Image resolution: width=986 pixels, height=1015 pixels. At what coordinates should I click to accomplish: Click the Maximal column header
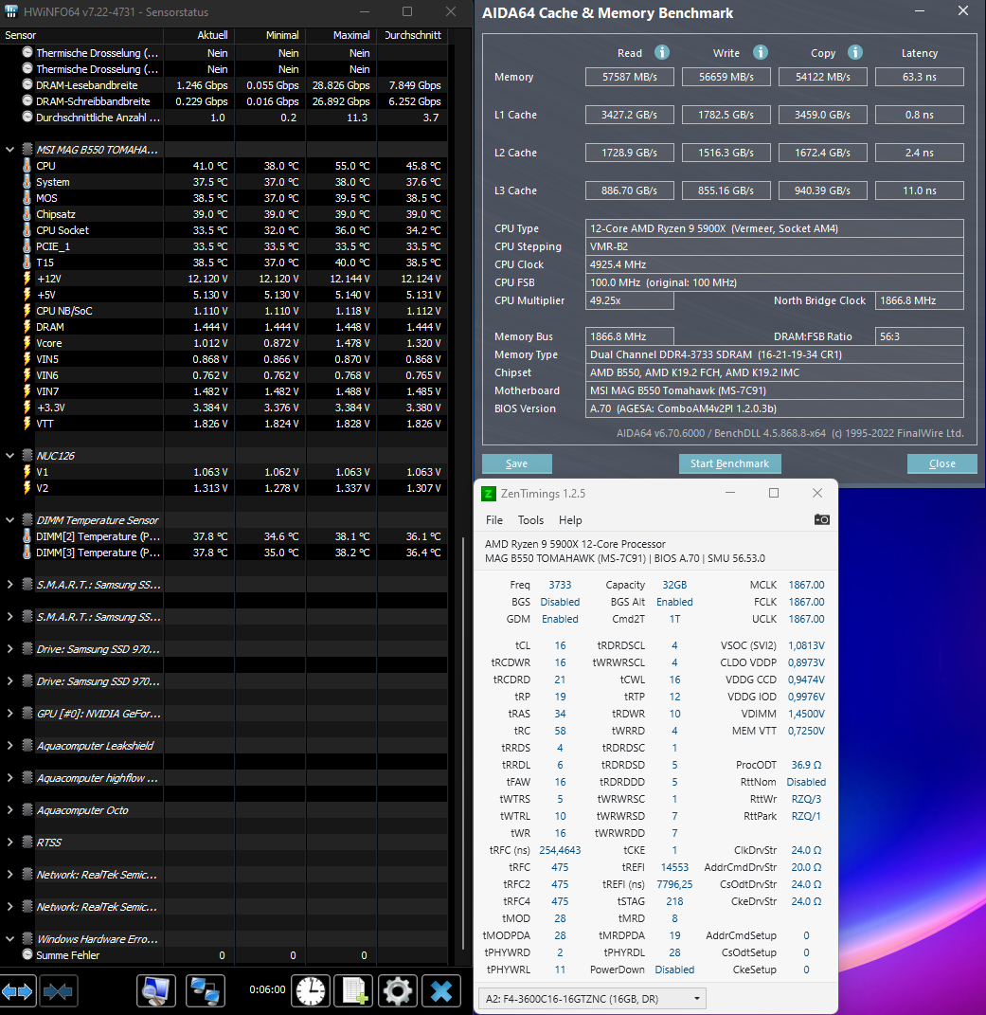341,35
